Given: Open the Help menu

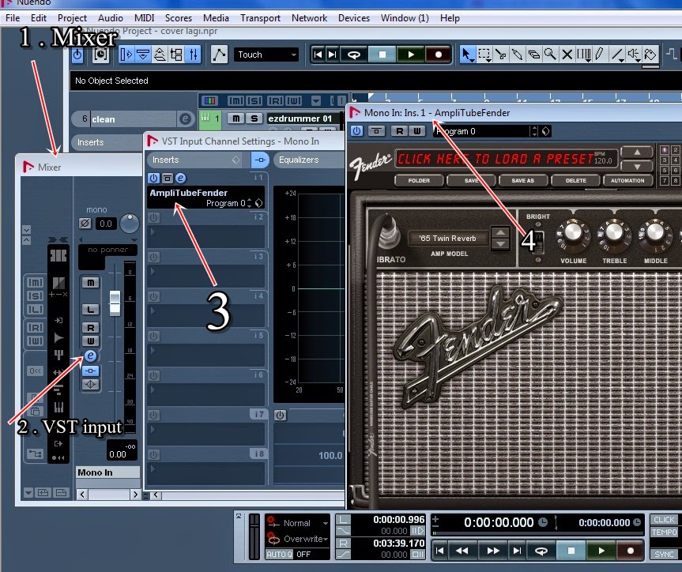Looking at the screenshot, I should (450, 18).
